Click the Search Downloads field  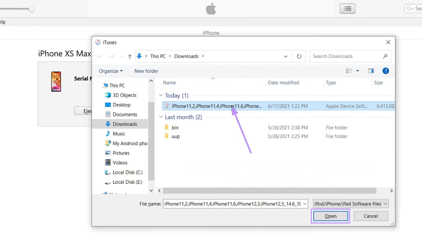coord(350,56)
